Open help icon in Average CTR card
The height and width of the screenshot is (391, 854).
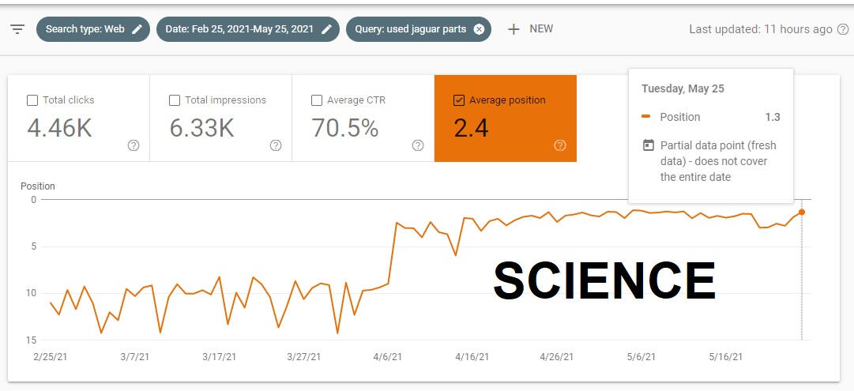pyautogui.click(x=418, y=145)
